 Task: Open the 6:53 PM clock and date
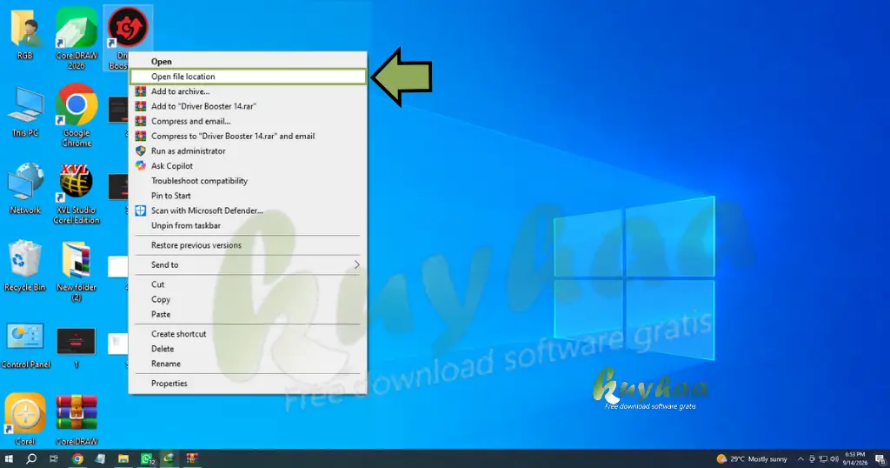click(x=855, y=459)
